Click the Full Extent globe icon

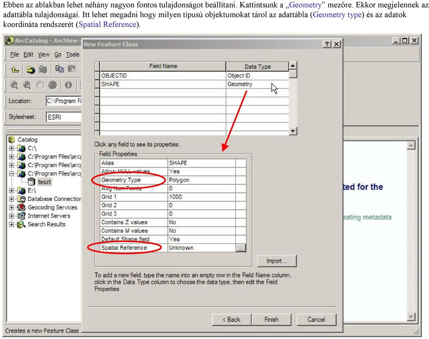[x=53, y=85]
